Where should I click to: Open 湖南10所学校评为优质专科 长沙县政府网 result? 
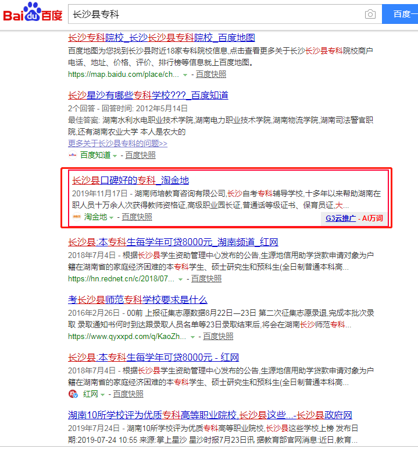pyautogui.click(x=210, y=415)
